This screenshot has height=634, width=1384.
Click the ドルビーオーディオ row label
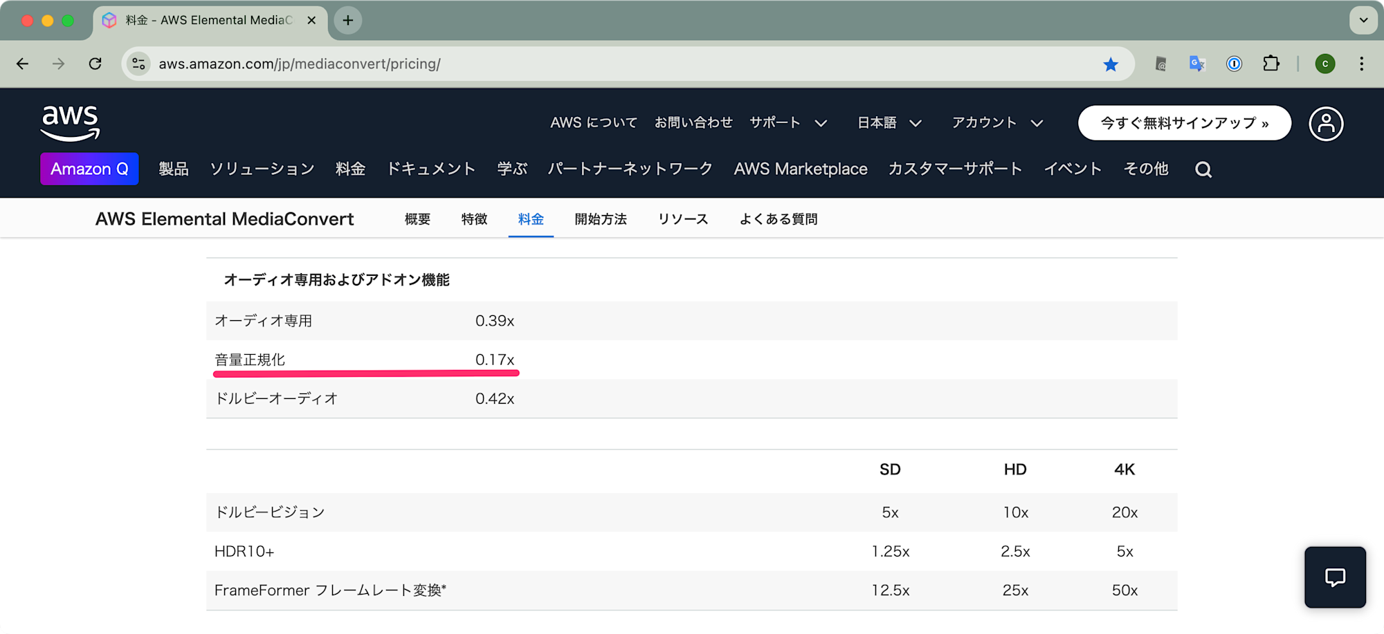tap(276, 398)
